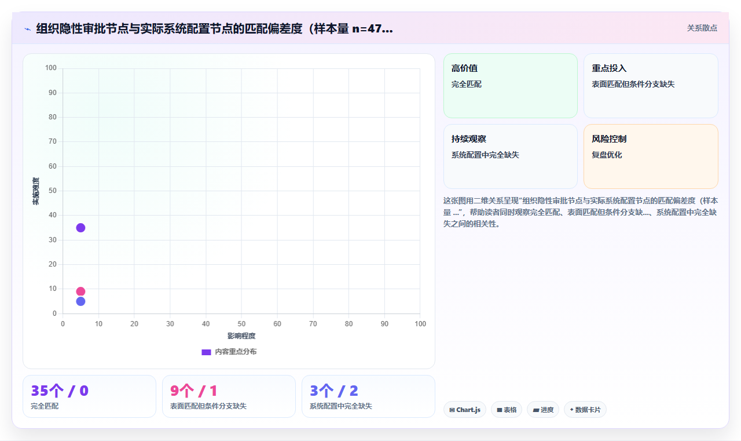Toggle the 内容重点分布 legend item
The height and width of the screenshot is (441, 741).
(x=229, y=352)
